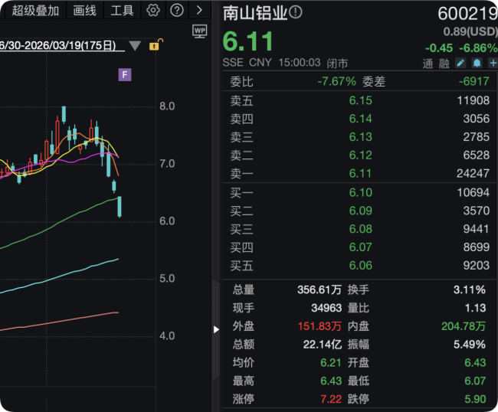Click the 卖五 price 6.15
This screenshot has width=498, height=412.
361,100
